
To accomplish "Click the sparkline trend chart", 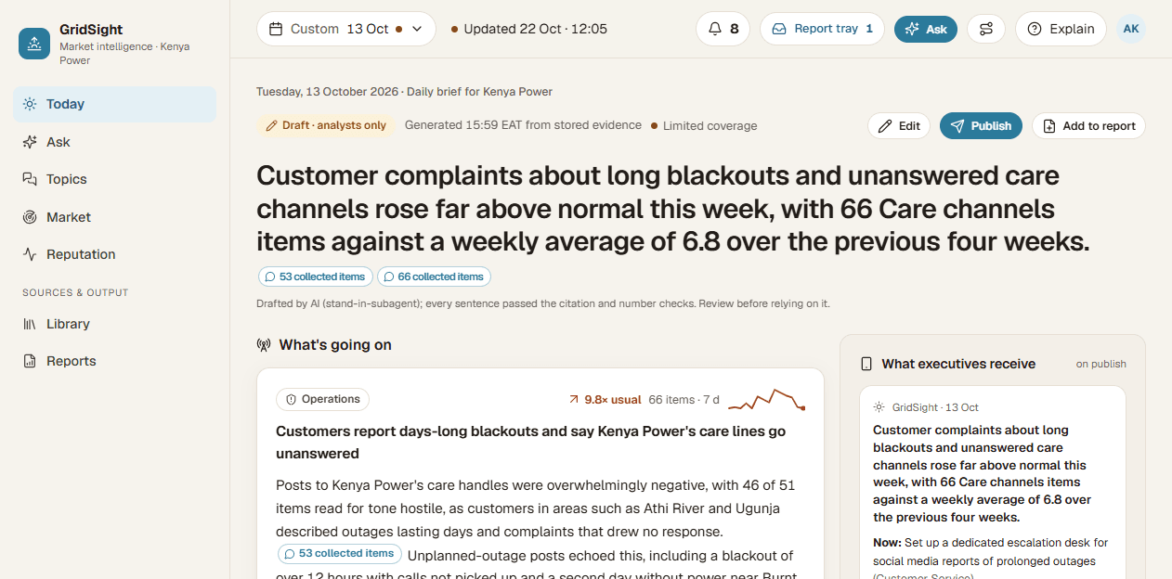I will pos(767,400).
